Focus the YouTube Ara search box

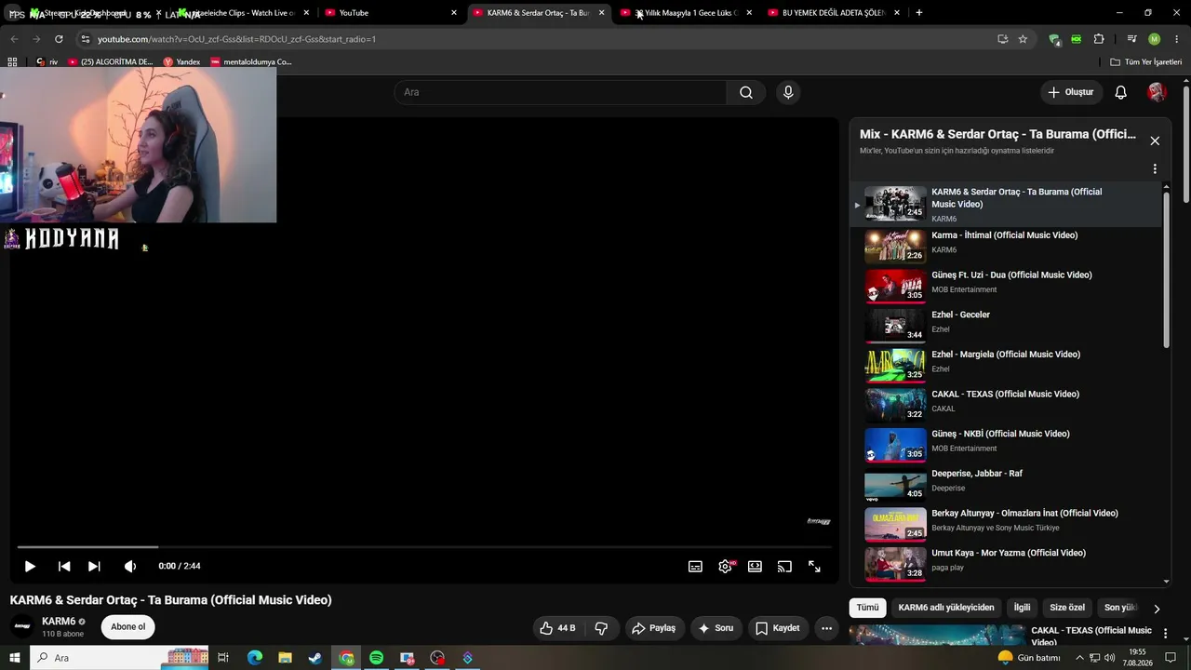(560, 92)
